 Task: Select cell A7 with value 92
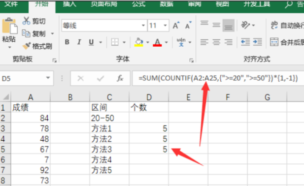click(x=31, y=170)
